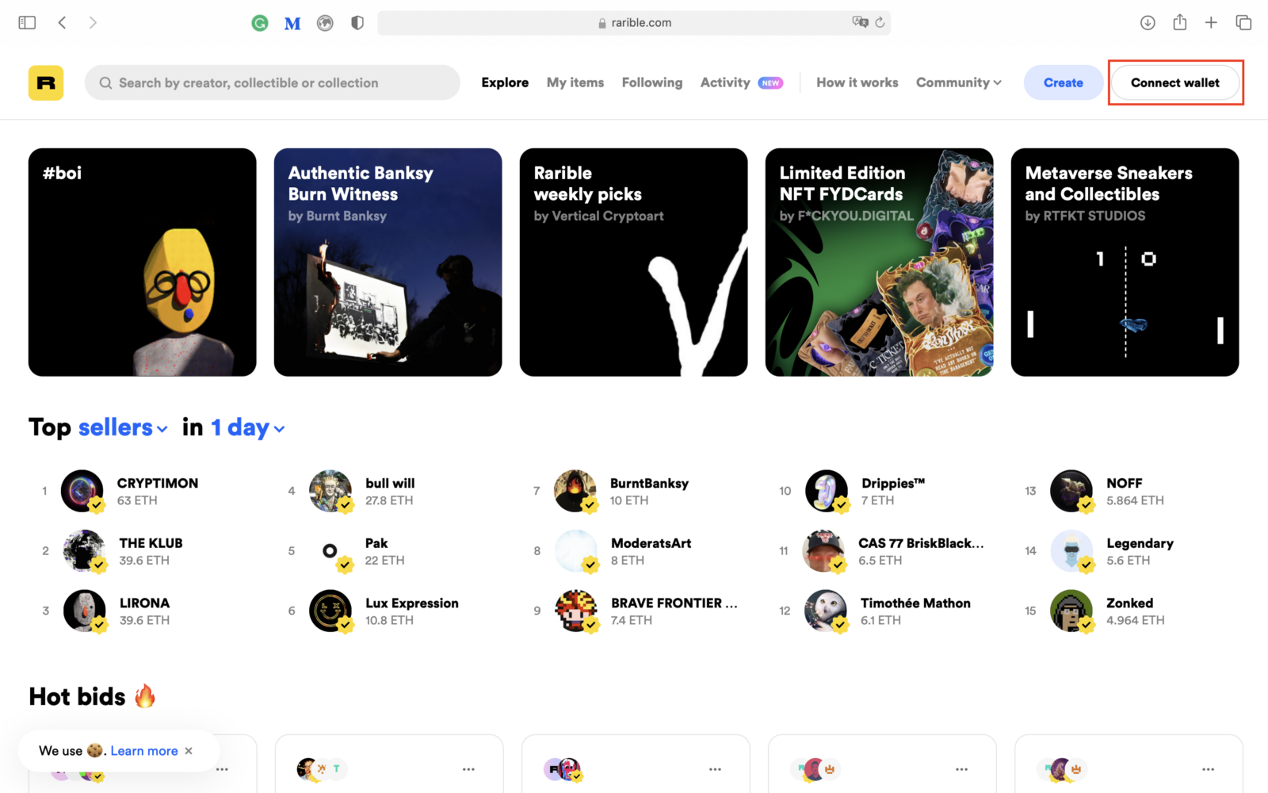Go to My items
The height and width of the screenshot is (793, 1268).
575,82
